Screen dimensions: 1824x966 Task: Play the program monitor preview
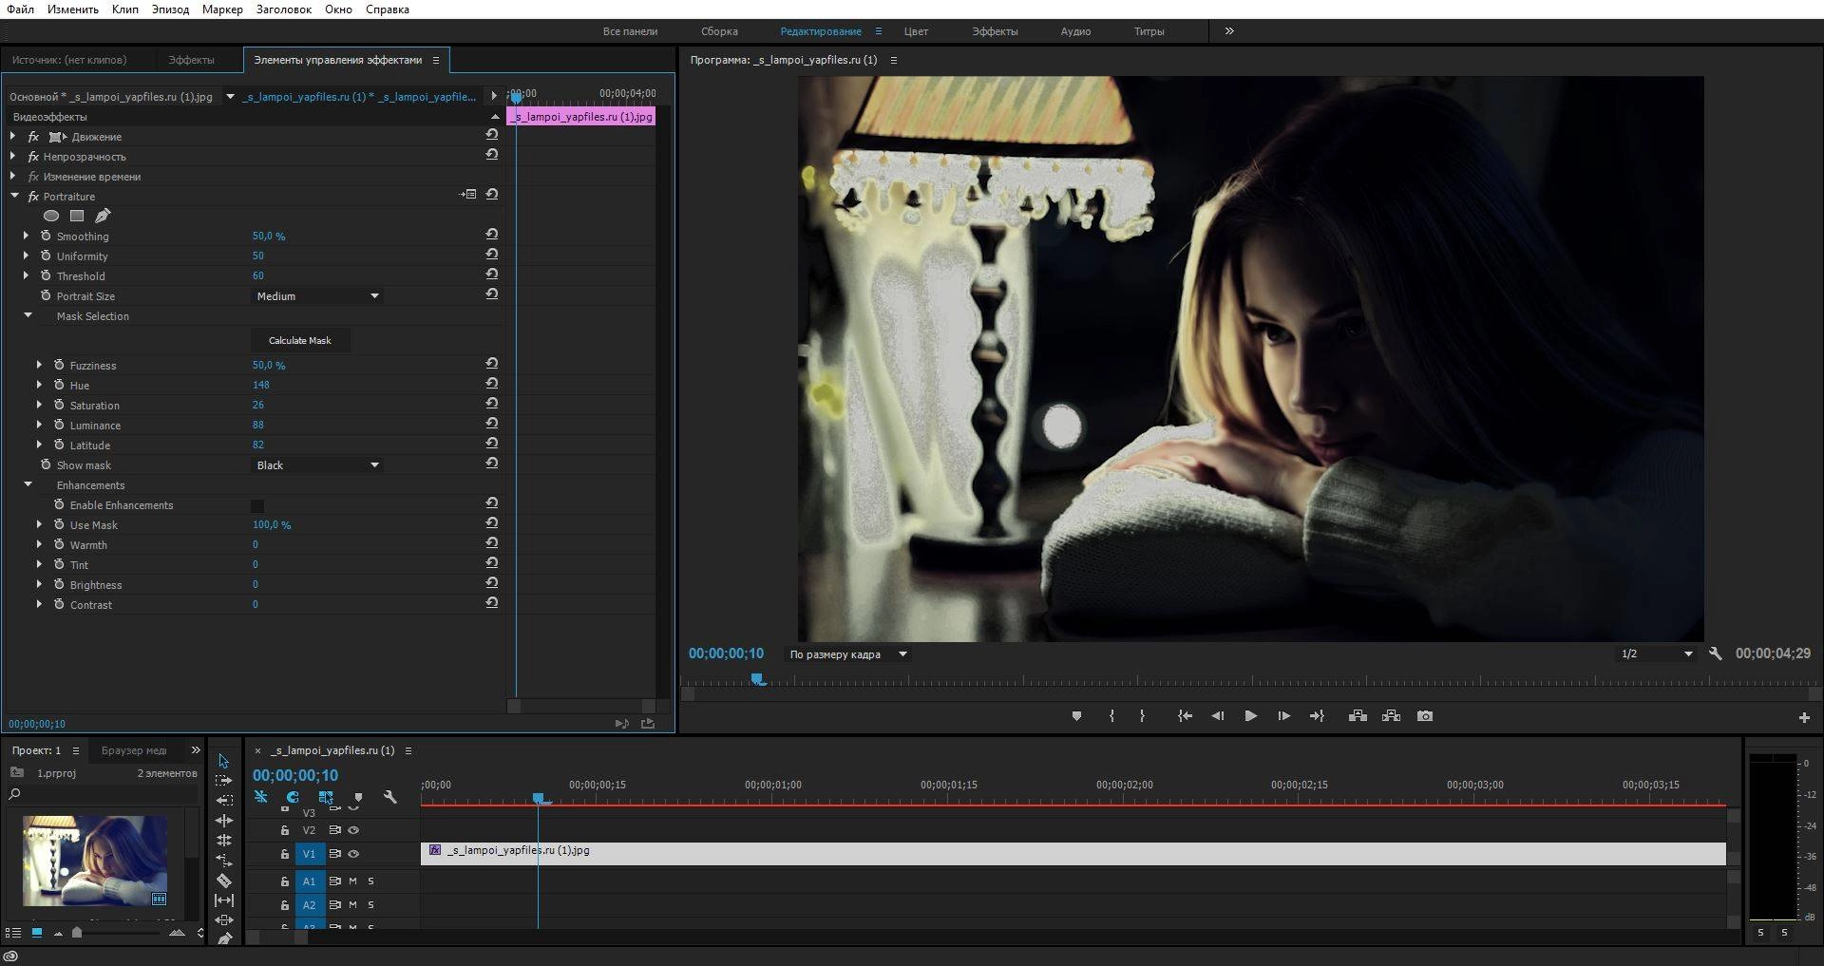pyautogui.click(x=1250, y=716)
